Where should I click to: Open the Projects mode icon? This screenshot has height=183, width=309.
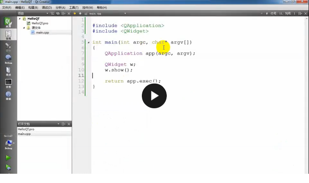point(8,71)
